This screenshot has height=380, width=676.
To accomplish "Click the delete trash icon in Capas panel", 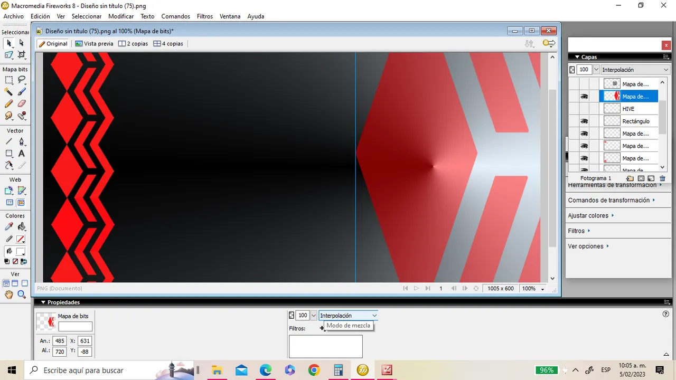I will pos(662,178).
